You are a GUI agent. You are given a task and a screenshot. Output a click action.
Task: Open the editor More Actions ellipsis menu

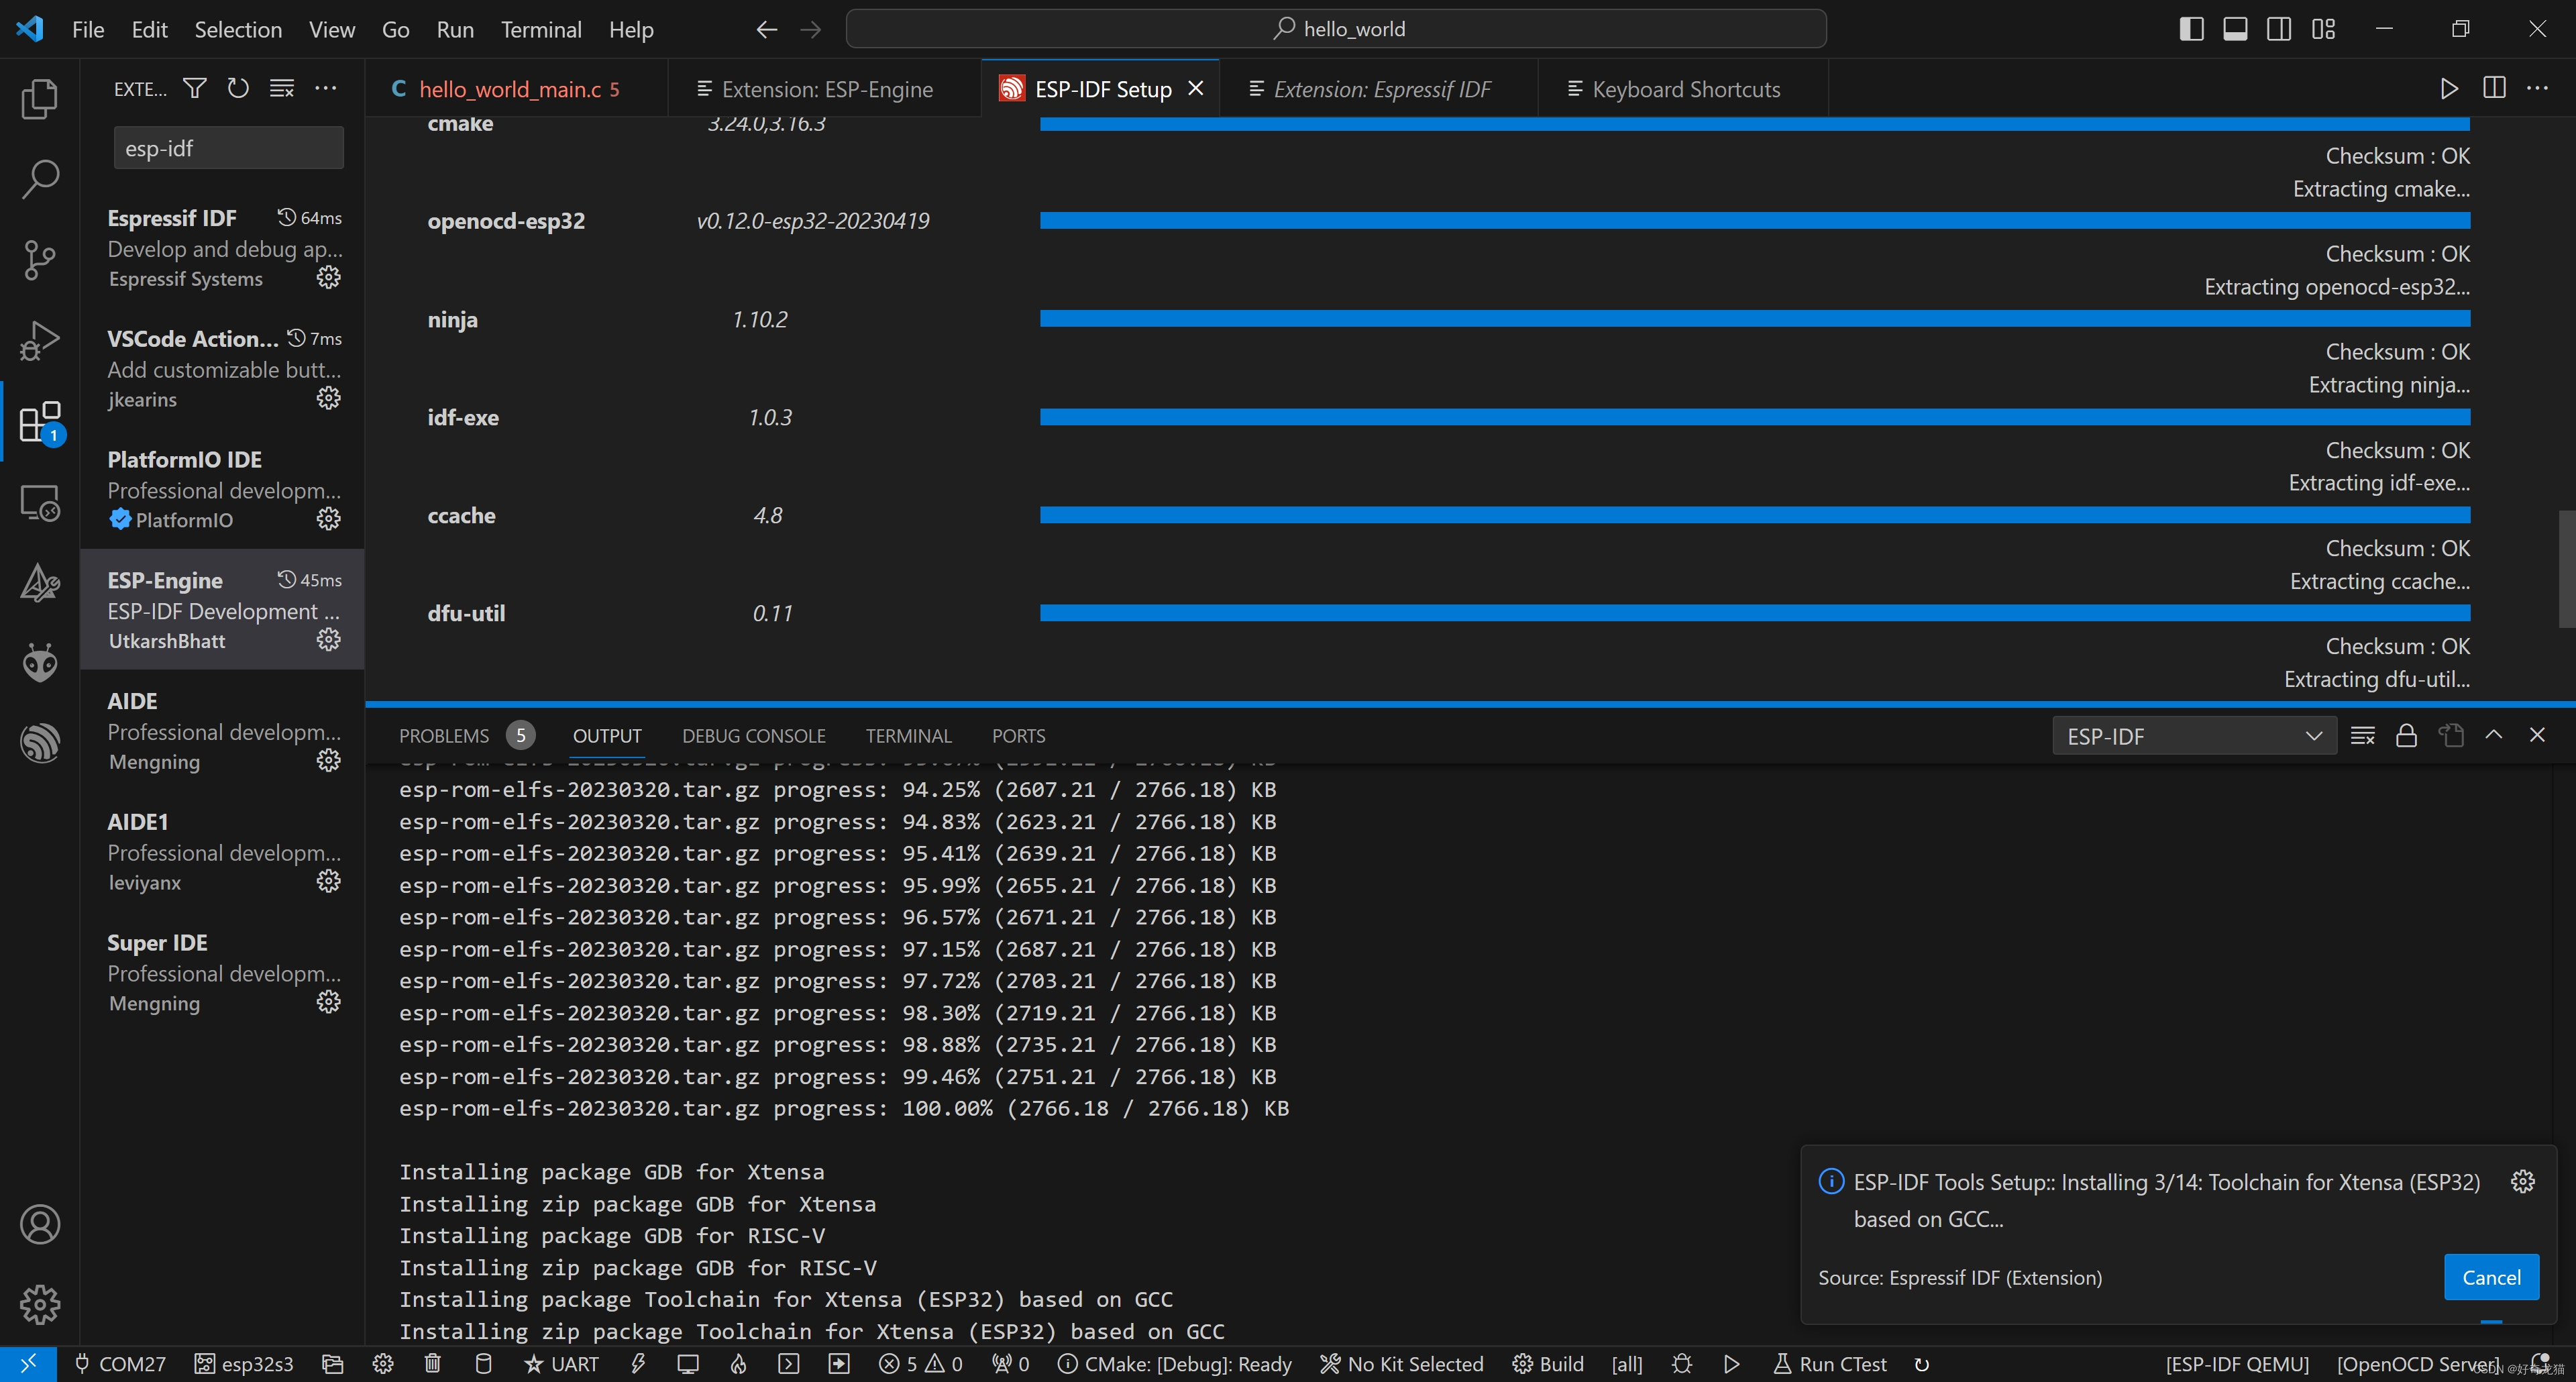point(2537,89)
